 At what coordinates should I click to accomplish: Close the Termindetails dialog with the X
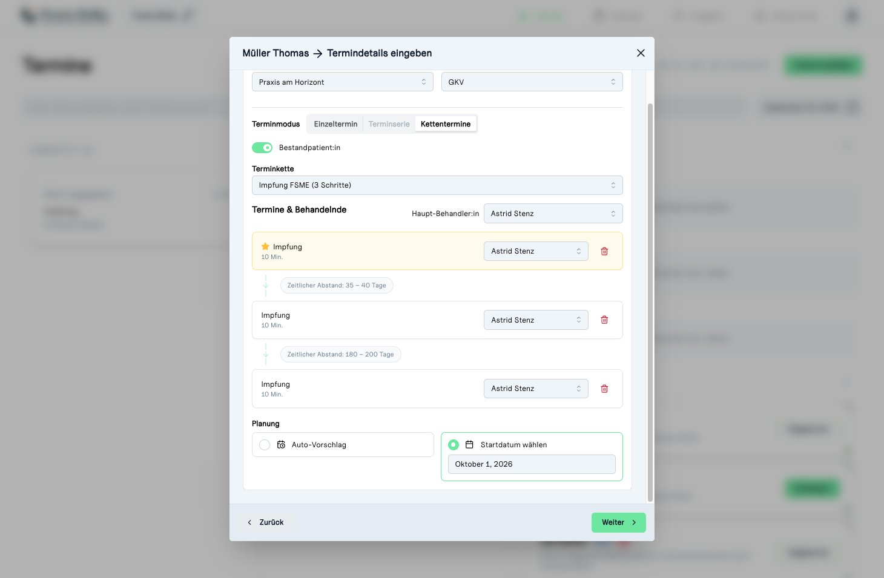click(641, 53)
